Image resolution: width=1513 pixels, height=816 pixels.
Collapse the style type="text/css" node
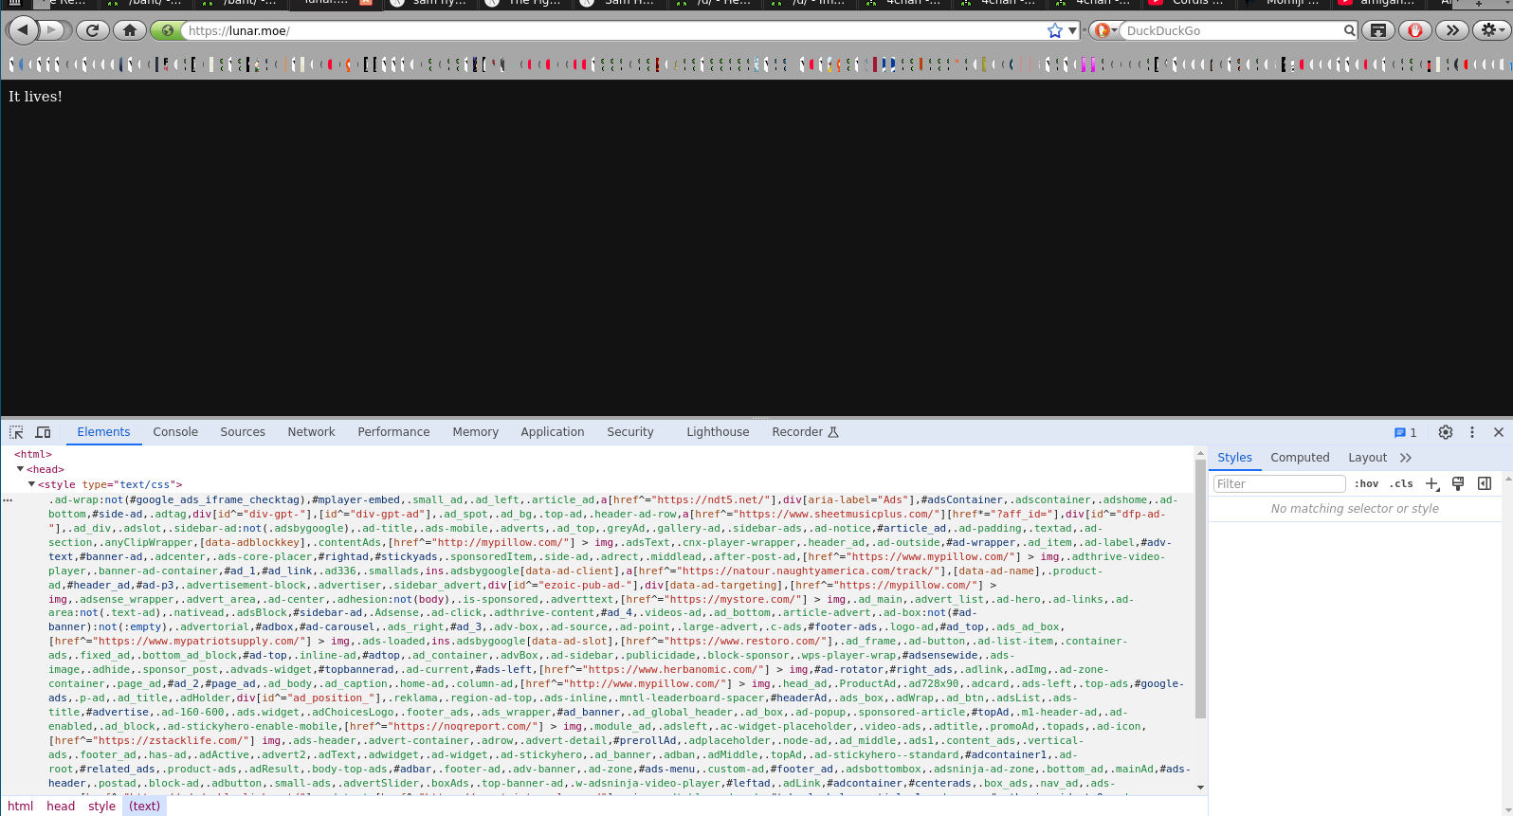(31, 484)
